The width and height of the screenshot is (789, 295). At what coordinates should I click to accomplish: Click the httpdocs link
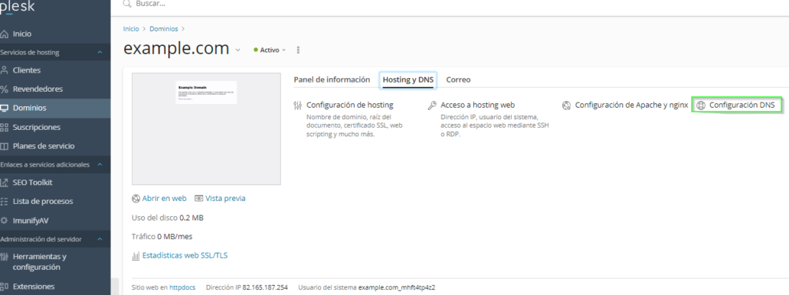182,287
